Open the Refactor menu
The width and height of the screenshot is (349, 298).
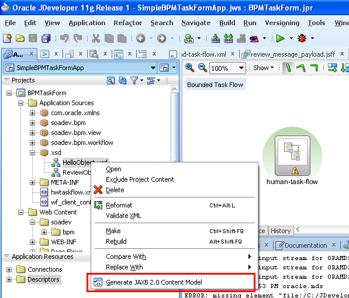[x=128, y=23]
